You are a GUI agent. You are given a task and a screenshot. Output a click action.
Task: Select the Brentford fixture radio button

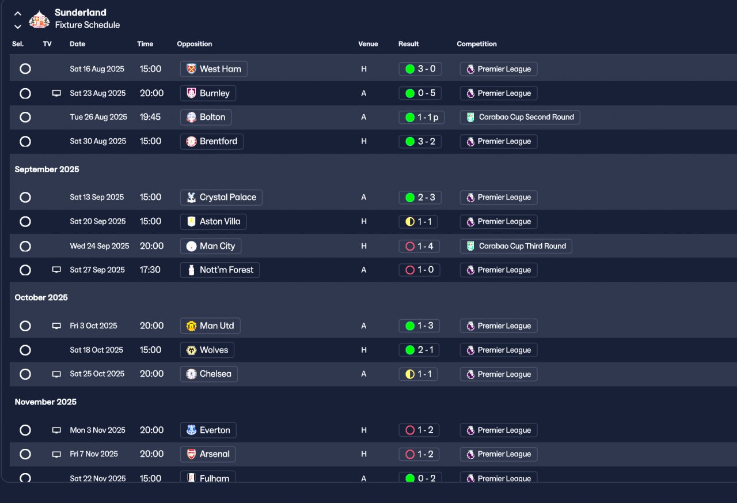[x=25, y=141]
